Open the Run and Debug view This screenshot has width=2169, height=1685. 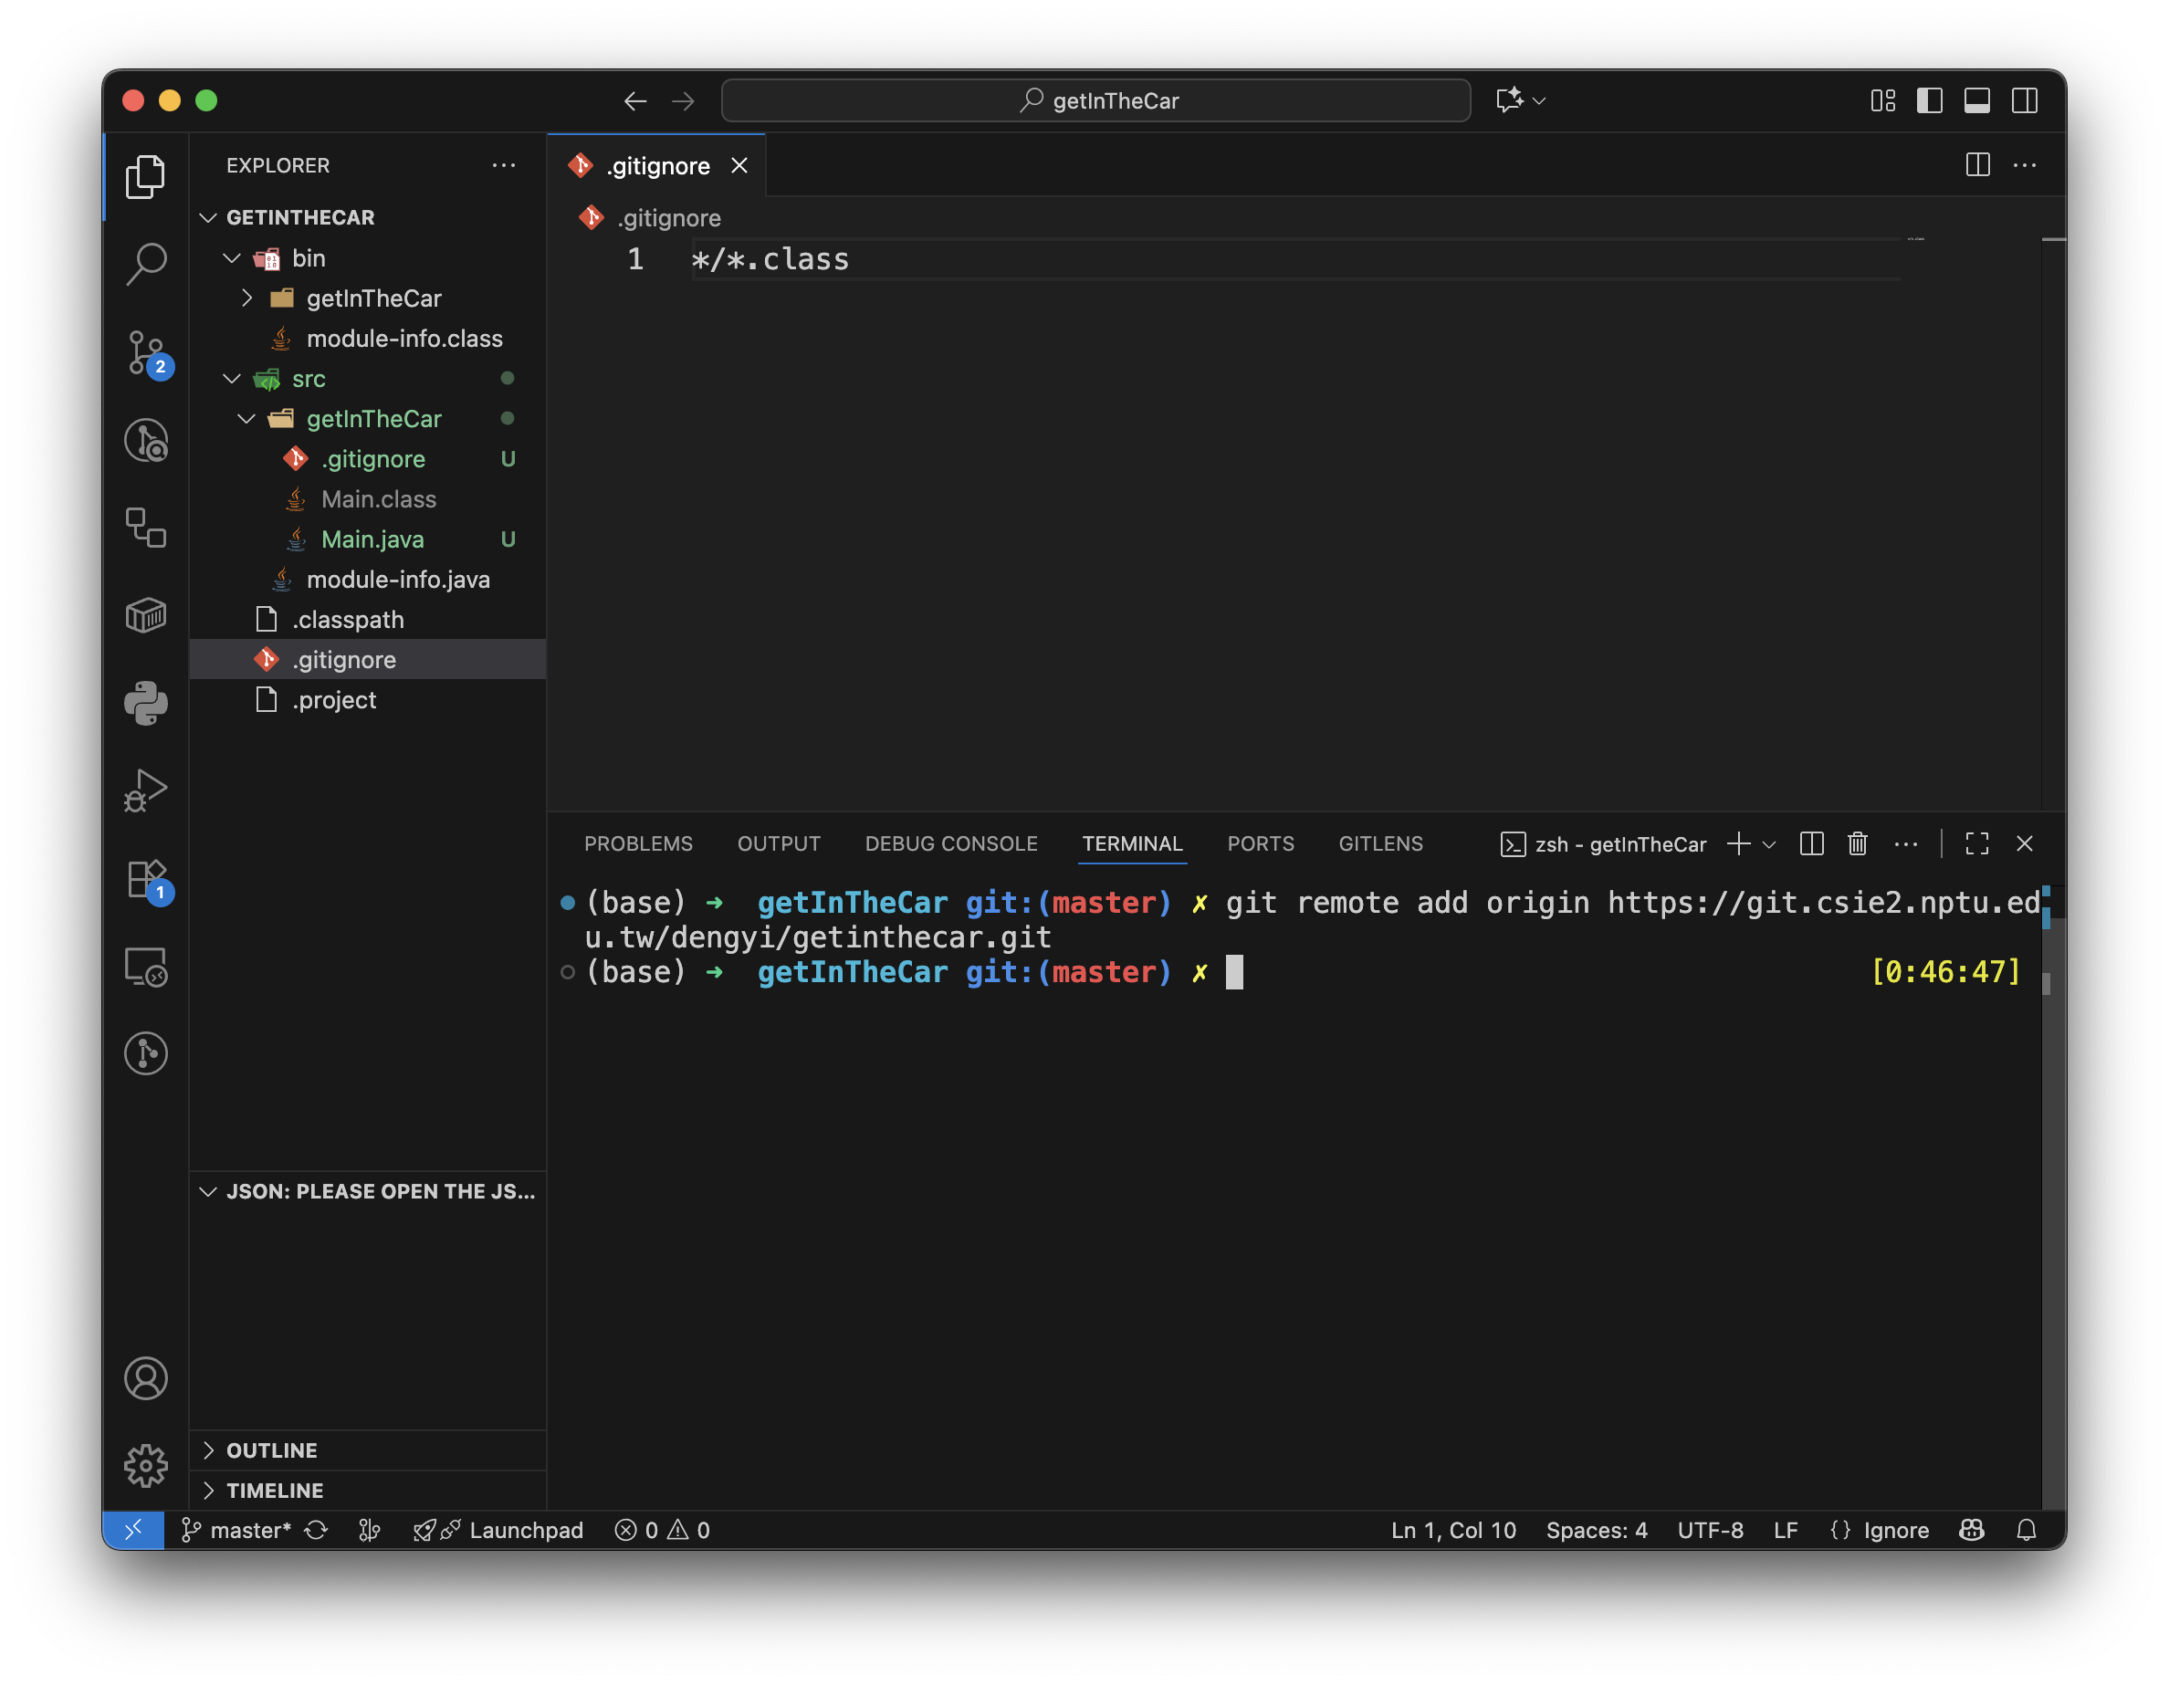[x=147, y=790]
